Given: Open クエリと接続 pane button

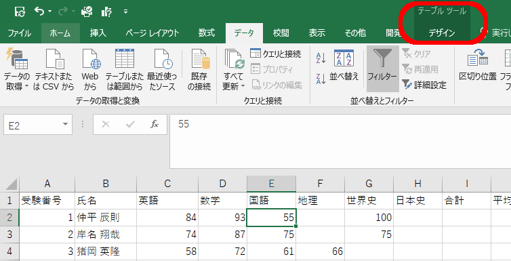Looking at the screenshot, I should [x=276, y=54].
